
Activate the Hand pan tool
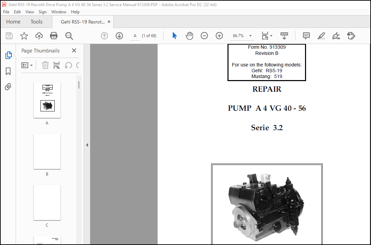(189, 36)
